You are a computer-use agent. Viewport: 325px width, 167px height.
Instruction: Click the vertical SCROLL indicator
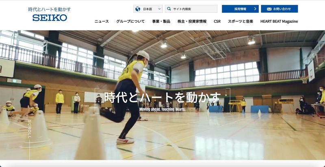click(29, 130)
